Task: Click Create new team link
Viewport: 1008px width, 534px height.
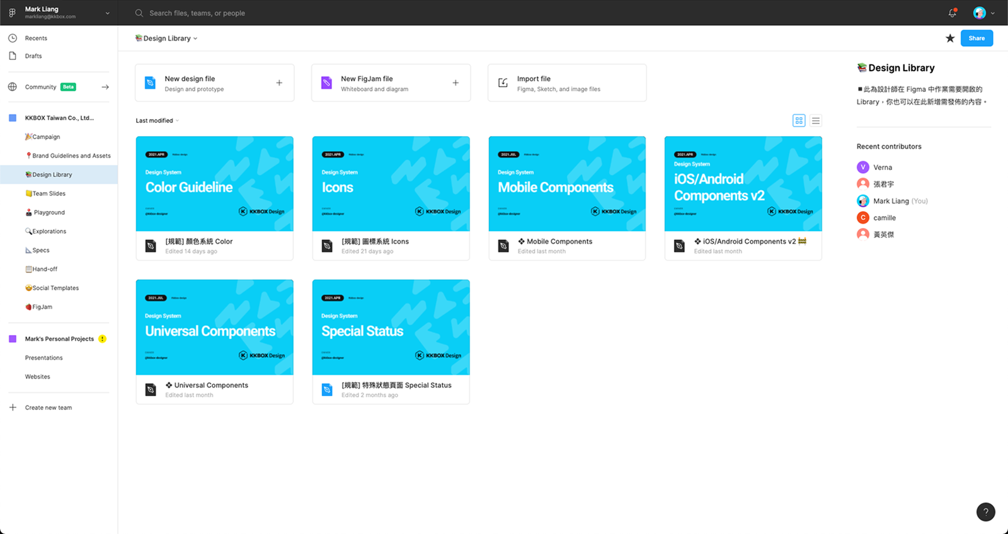Action: (x=49, y=407)
